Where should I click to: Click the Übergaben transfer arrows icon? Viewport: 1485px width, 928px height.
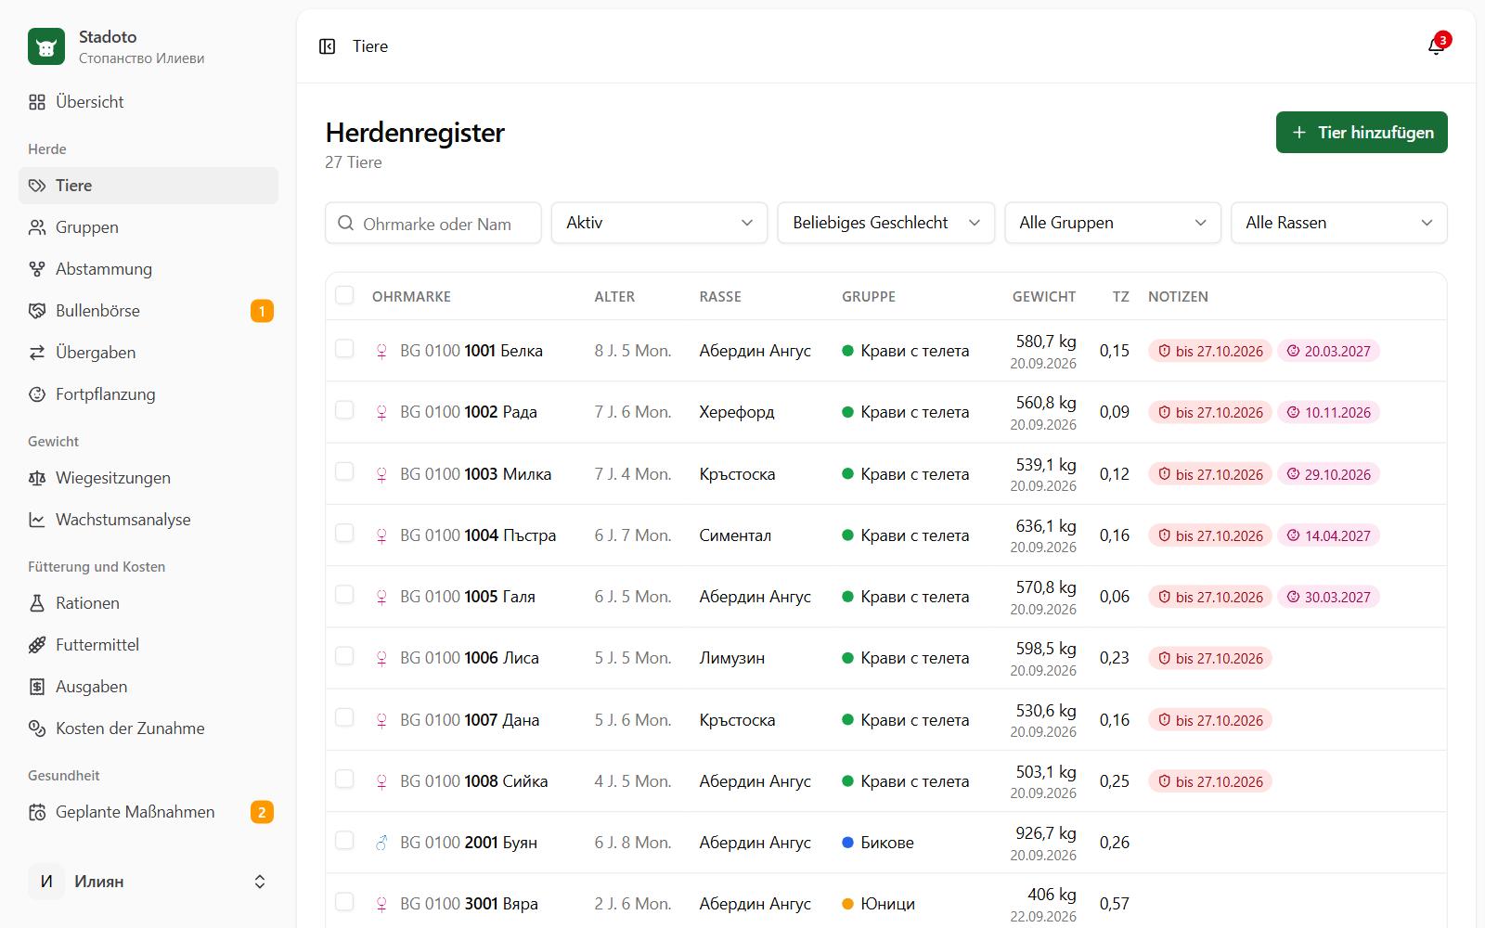coord(37,353)
